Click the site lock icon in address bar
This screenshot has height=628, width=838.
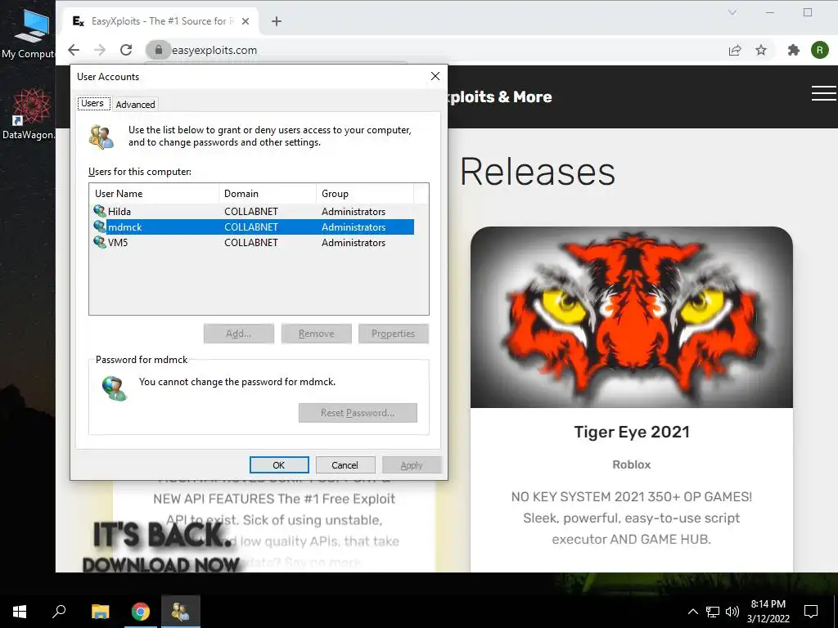pyautogui.click(x=158, y=50)
